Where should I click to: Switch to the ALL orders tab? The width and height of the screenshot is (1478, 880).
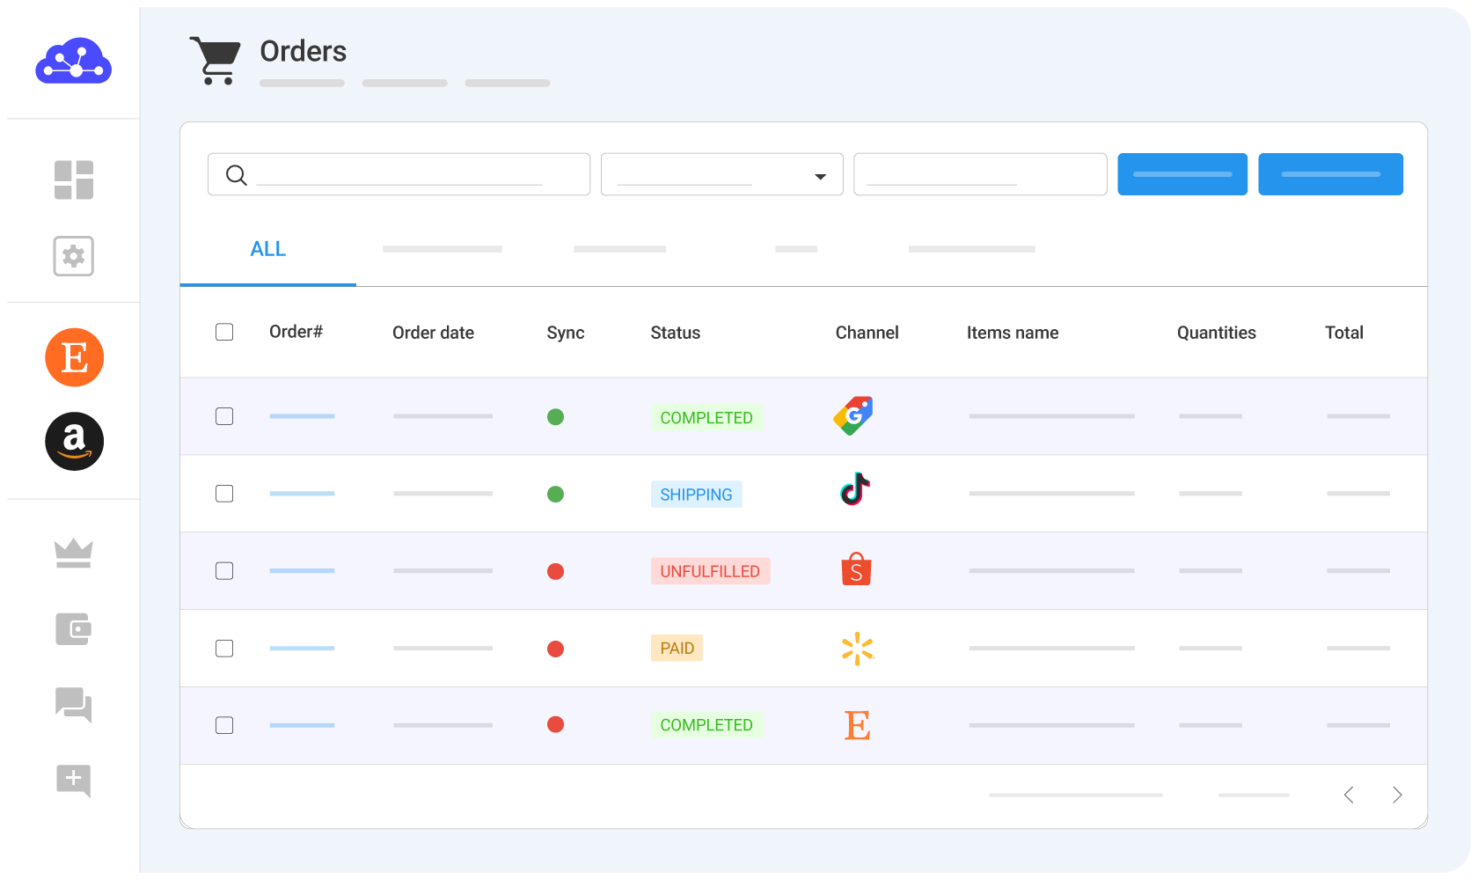coord(268,250)
